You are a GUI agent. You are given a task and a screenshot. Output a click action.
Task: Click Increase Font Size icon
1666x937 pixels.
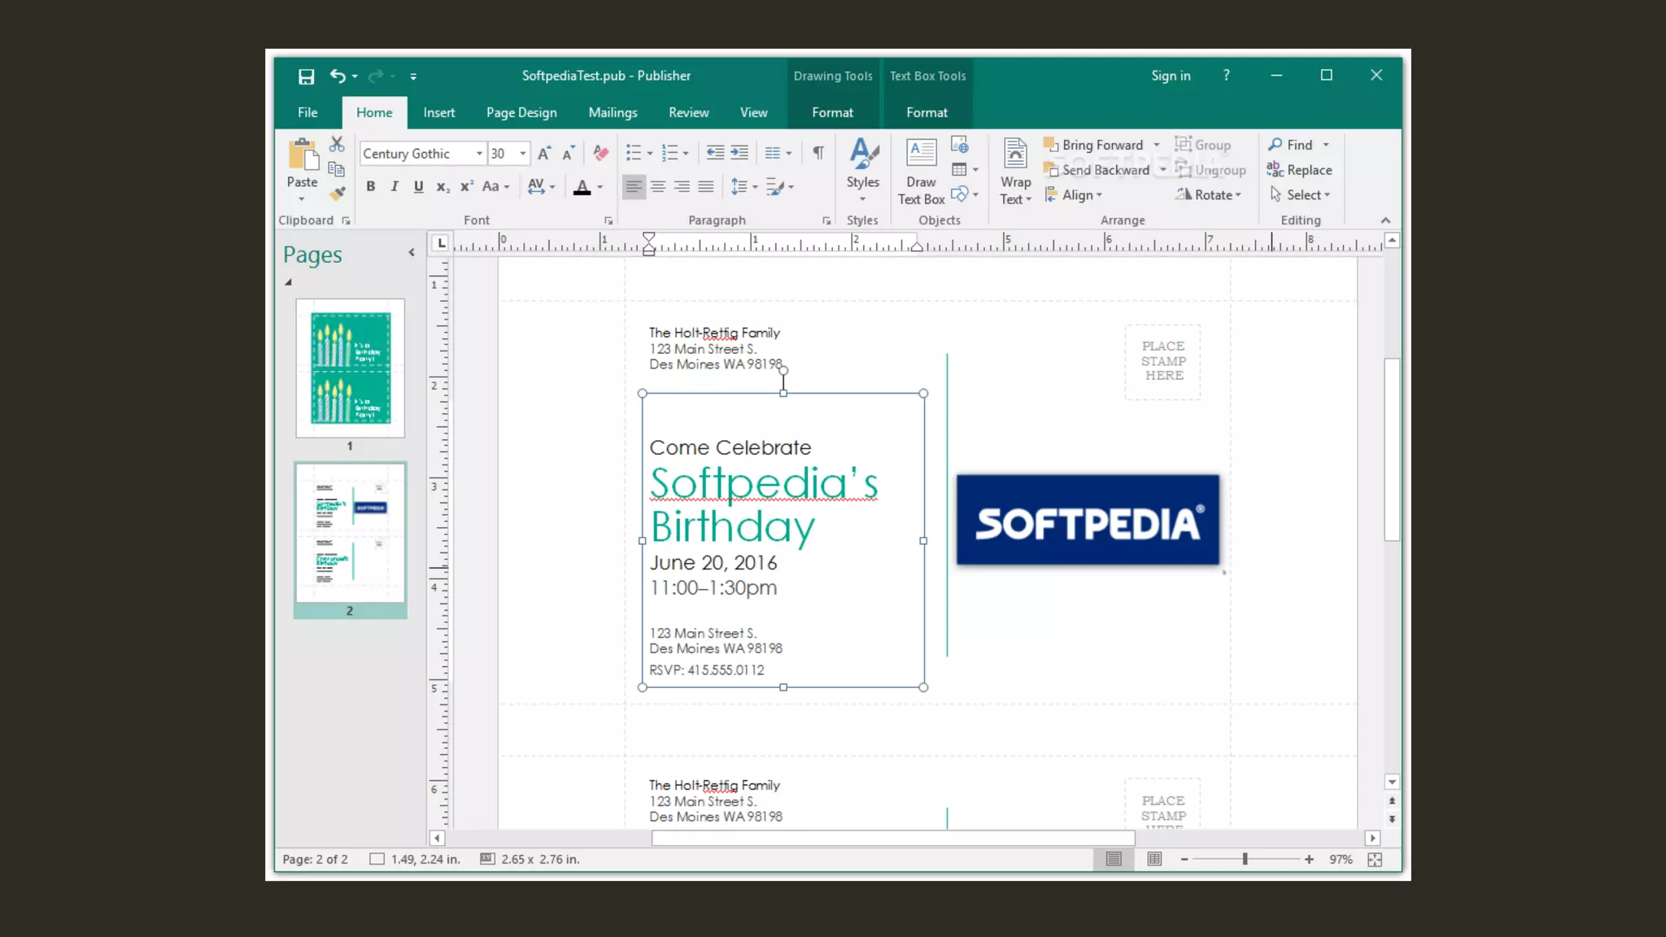[544, 153]
